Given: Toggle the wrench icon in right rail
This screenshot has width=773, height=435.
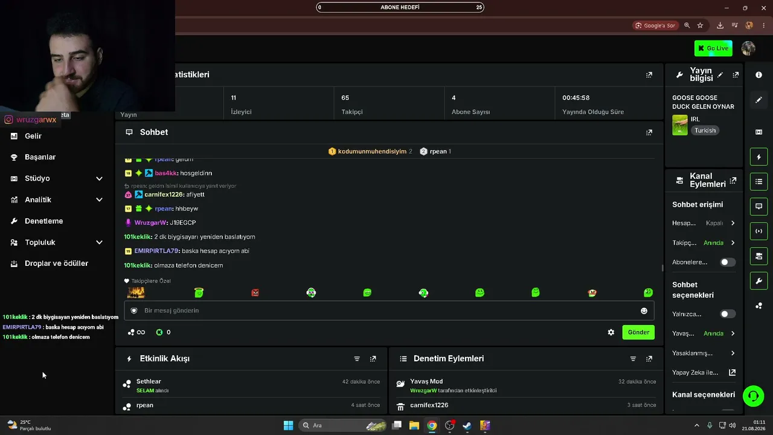Looking at the screenshot, I should [x=759, y=281].
